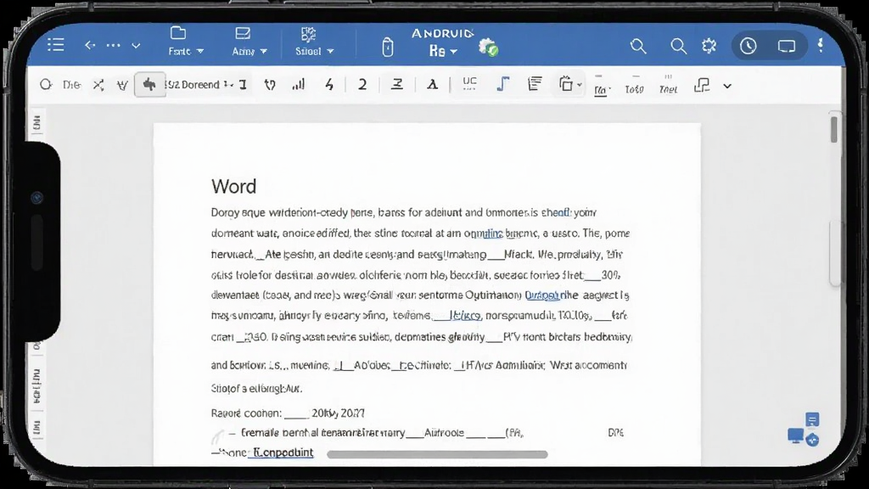This screenshot has width=869, height=489.
Task: Click the gear icon with green checkmark
Action: (488, 48)
